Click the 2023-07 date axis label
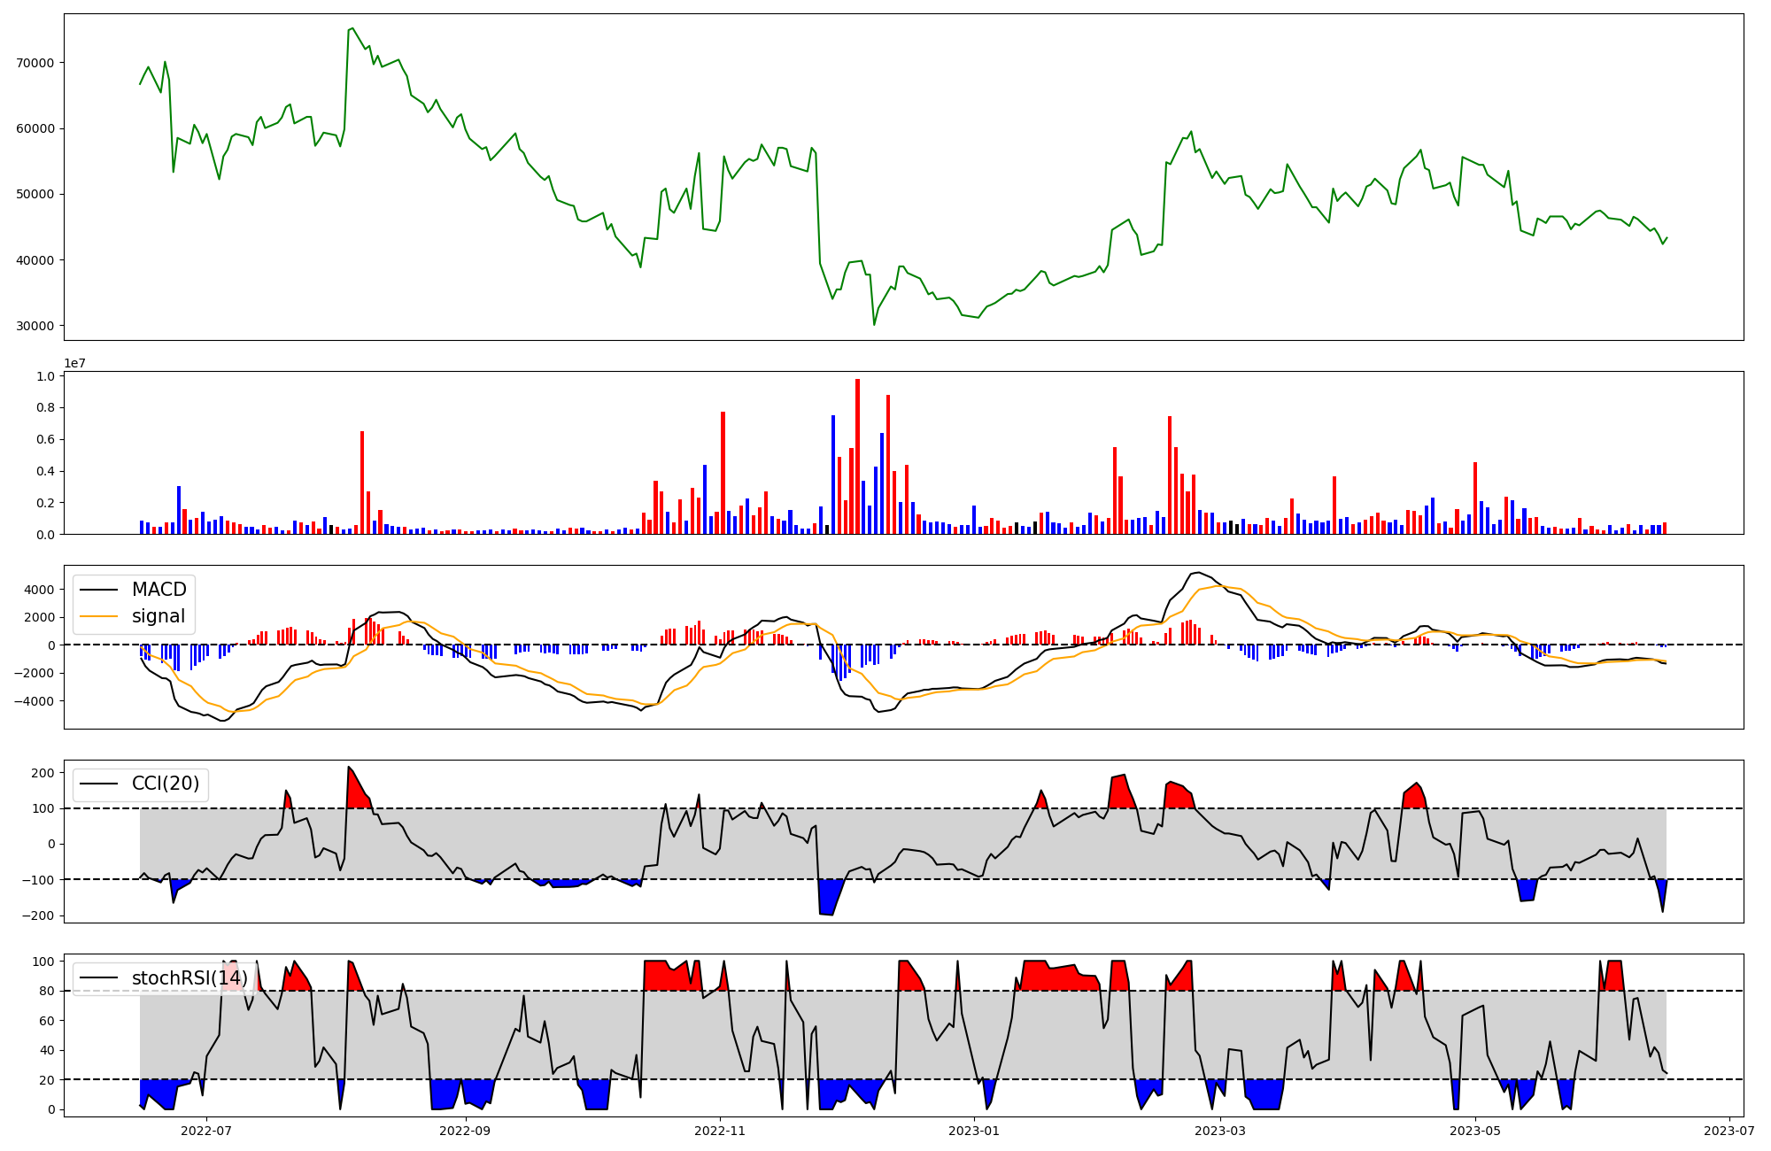 tap(1729, 1131)
